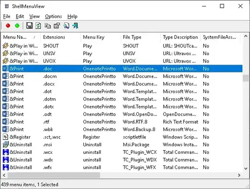Click the scriptletfile file type cell
Image resolution: width=250 pixels, height=189 pixels.
pos(134,137)
